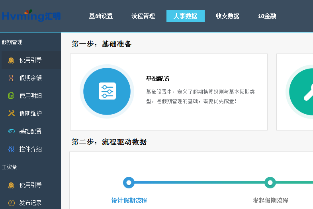This screenshot has height=209, width=313.
Task: Click the clock icon for 发布记录
Action: (12, 203)
